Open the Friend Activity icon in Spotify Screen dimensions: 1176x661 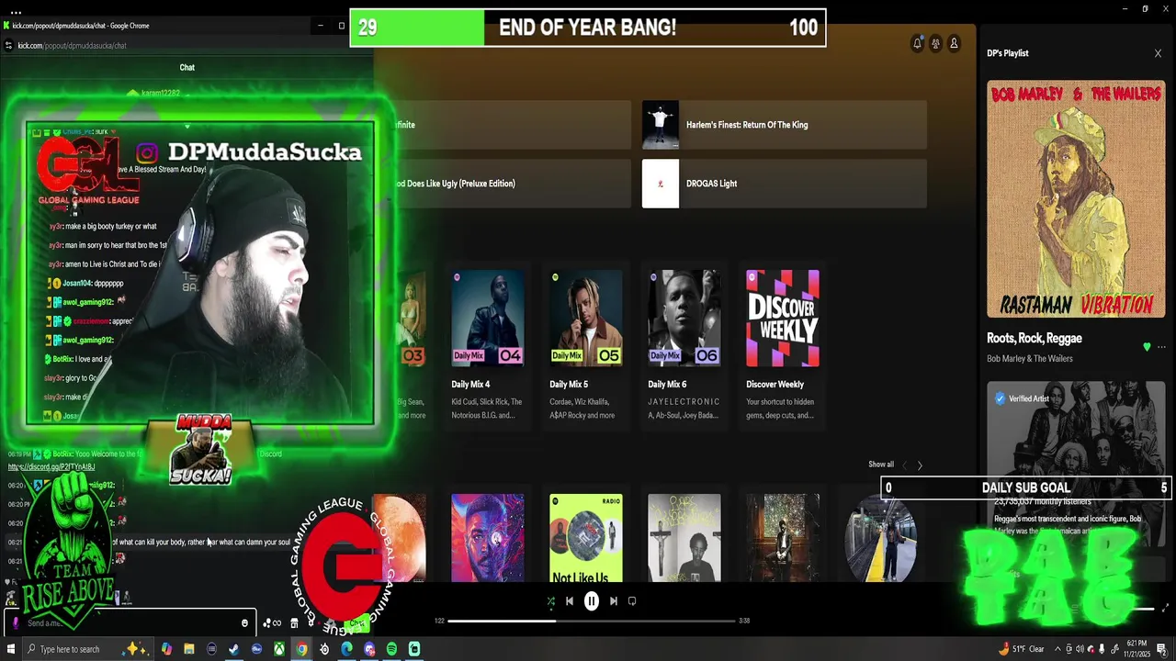(x=935, y=43)
